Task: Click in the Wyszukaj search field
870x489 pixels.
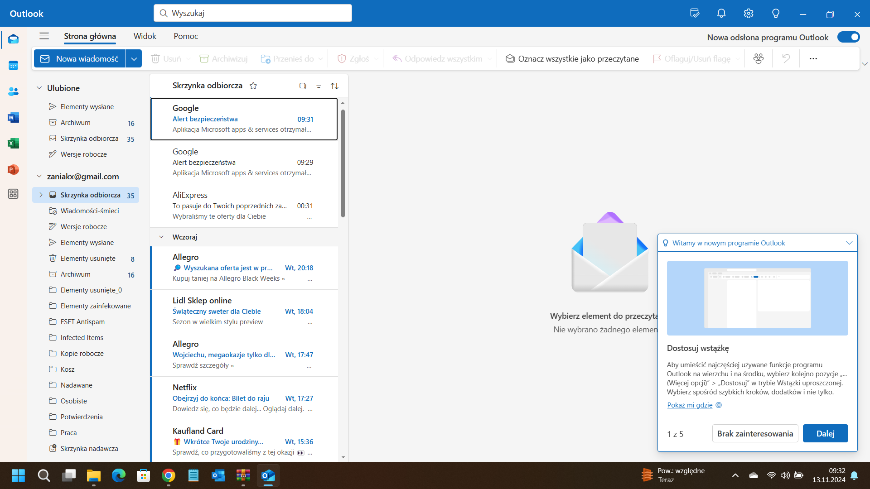Action: [253, 13]
